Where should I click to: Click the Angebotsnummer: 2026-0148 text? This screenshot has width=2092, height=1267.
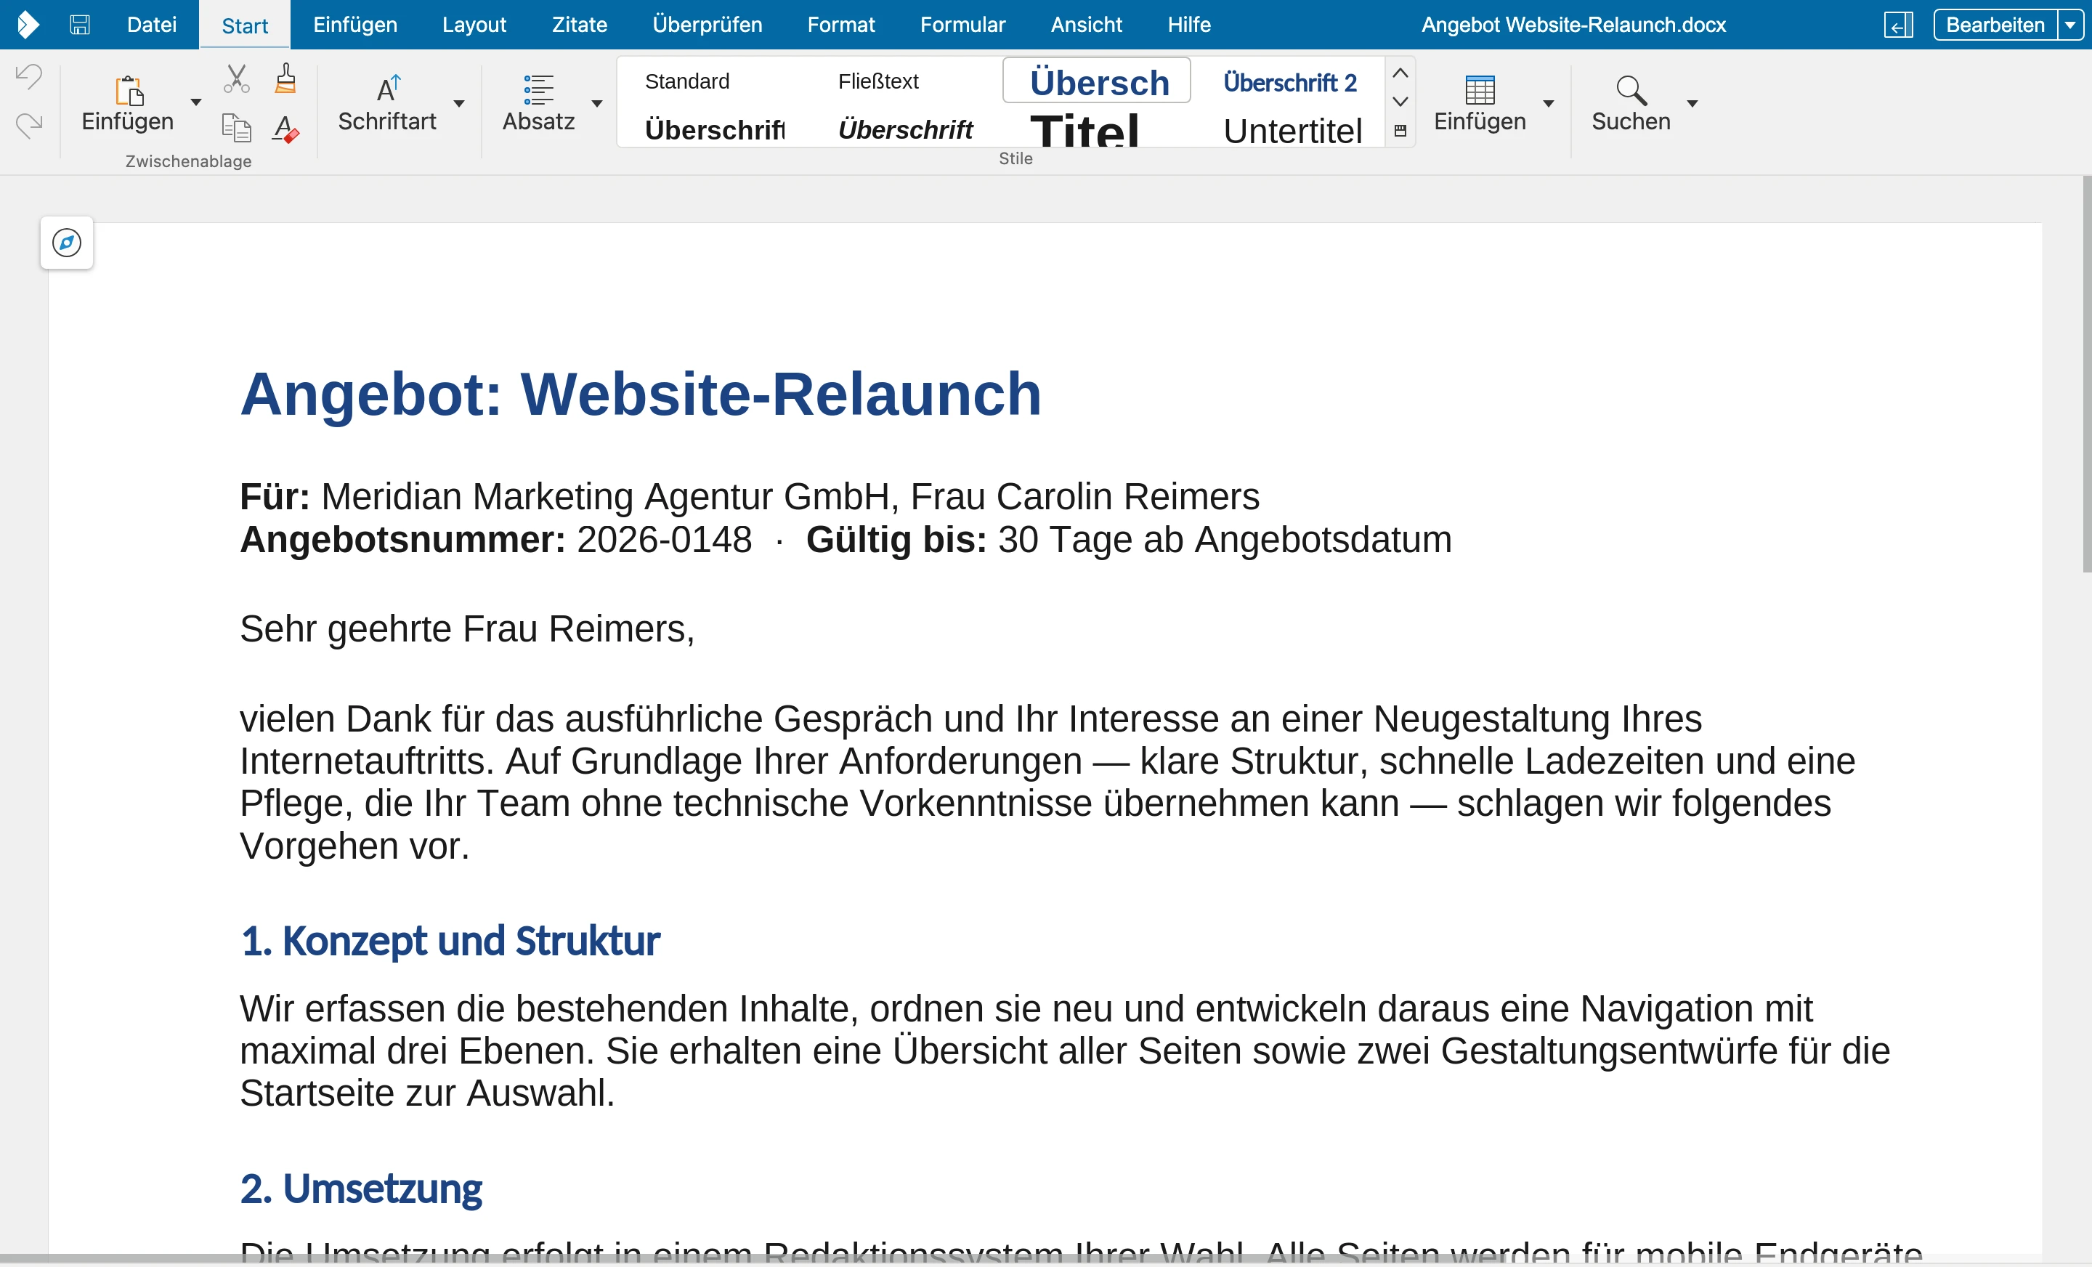point(496,540)
